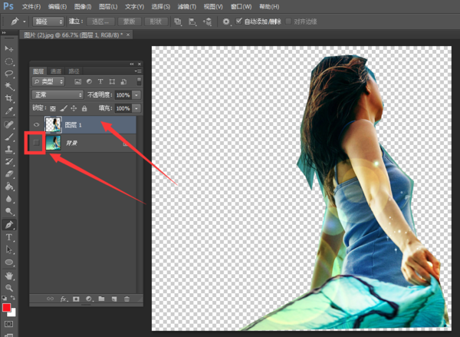Open the 填充 fill slider arrow
The width and height of the screenshot is (460, 337).
point(136,108)
